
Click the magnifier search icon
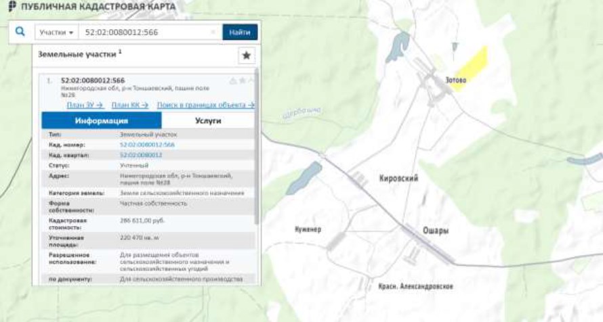click(20, 32)
